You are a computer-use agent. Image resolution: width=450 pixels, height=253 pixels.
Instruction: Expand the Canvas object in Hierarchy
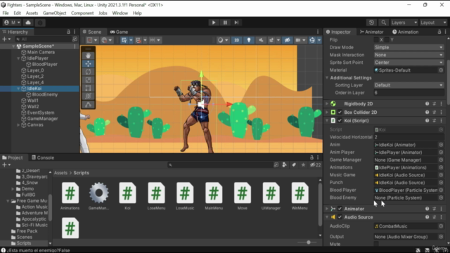pyautogui.click(x=18, y=125)
